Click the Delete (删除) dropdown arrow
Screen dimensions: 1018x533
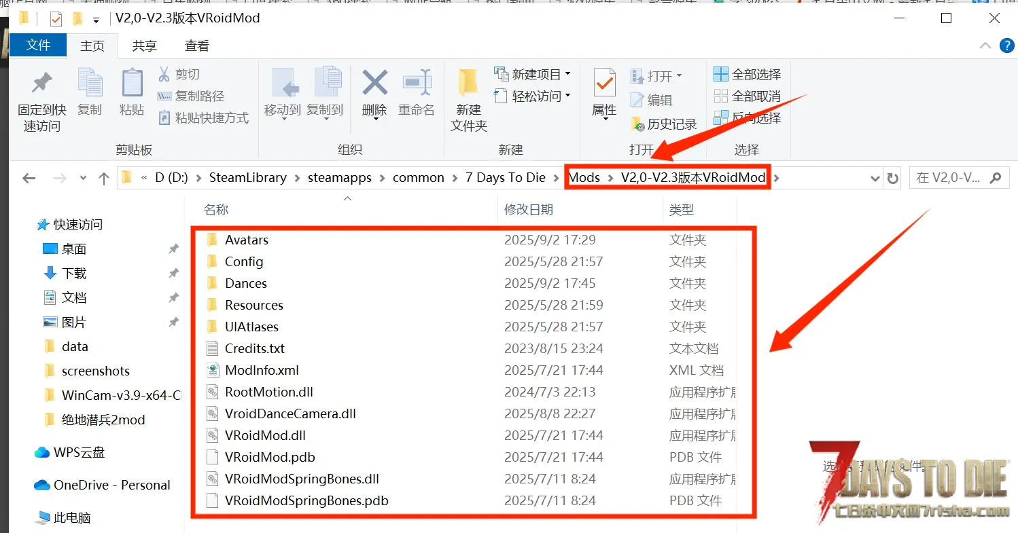(374, 120)
